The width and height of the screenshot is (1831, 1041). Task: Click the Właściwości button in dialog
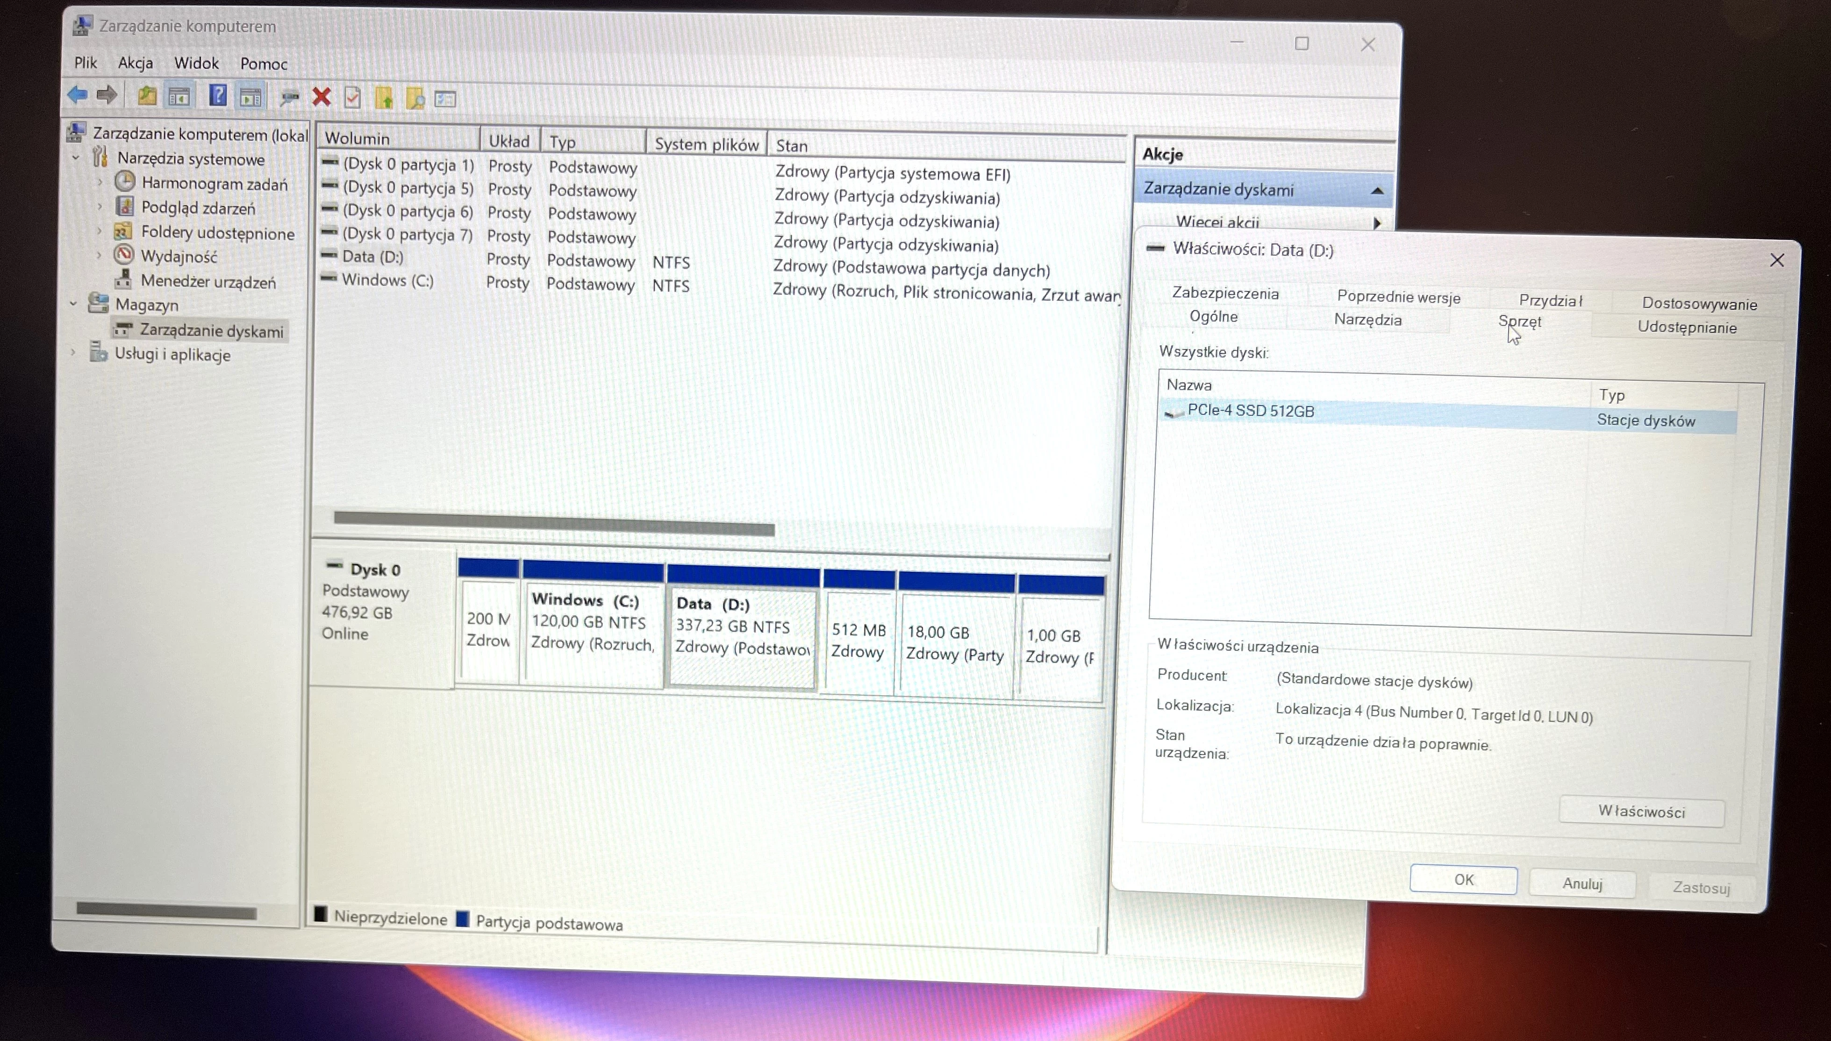point(1641,812)
